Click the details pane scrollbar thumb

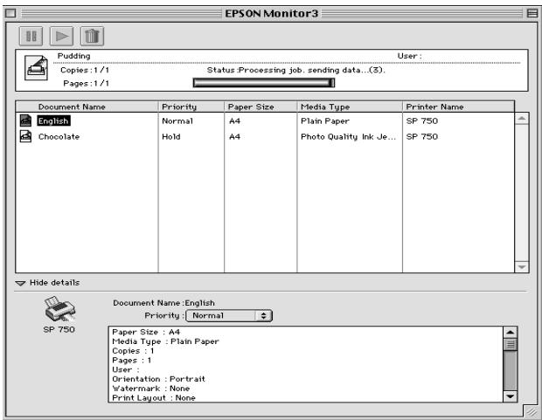pyautogui.click(x=511, y=344)
